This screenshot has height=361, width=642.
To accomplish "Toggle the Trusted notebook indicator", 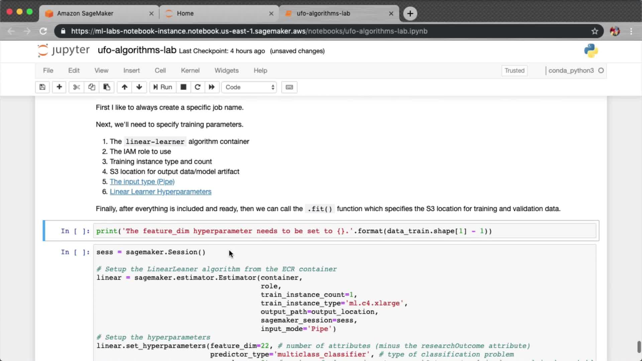I will (x=514, y=71).
